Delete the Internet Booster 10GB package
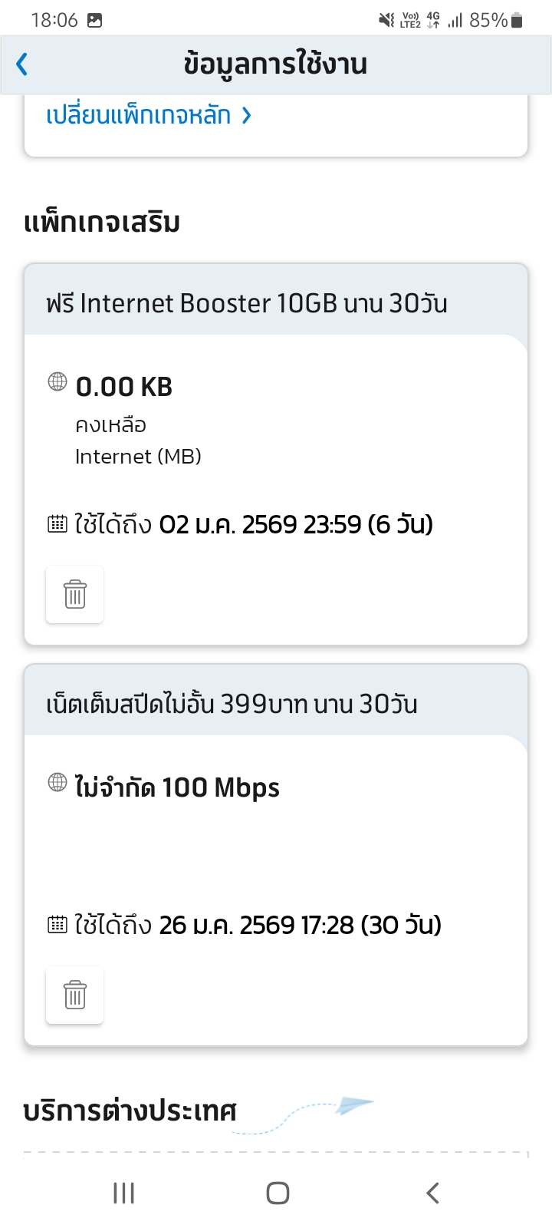552x1228 pixels. click(x=74, y=595)
